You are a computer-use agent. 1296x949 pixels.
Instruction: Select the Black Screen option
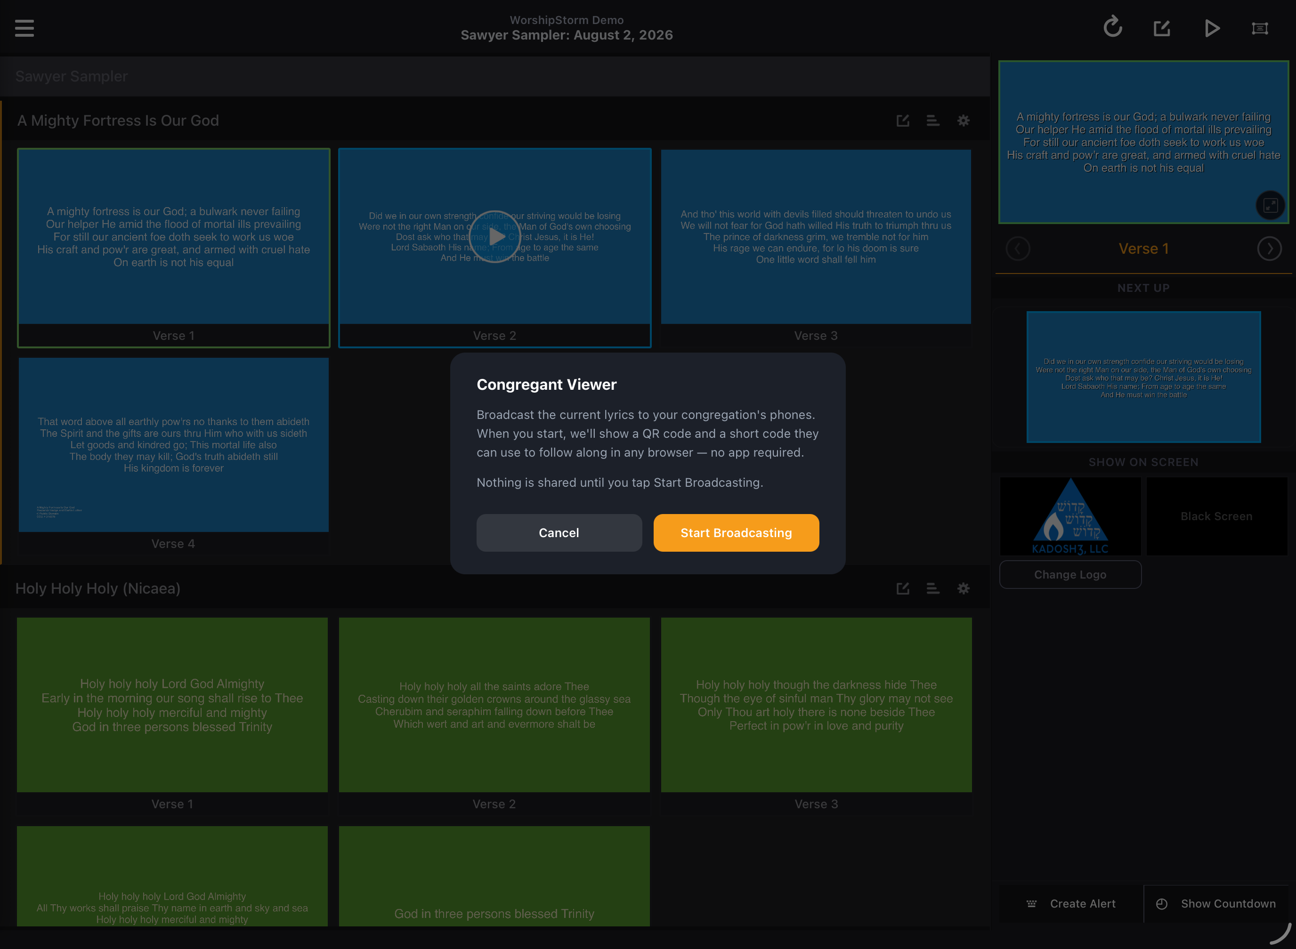(1217, 516)
